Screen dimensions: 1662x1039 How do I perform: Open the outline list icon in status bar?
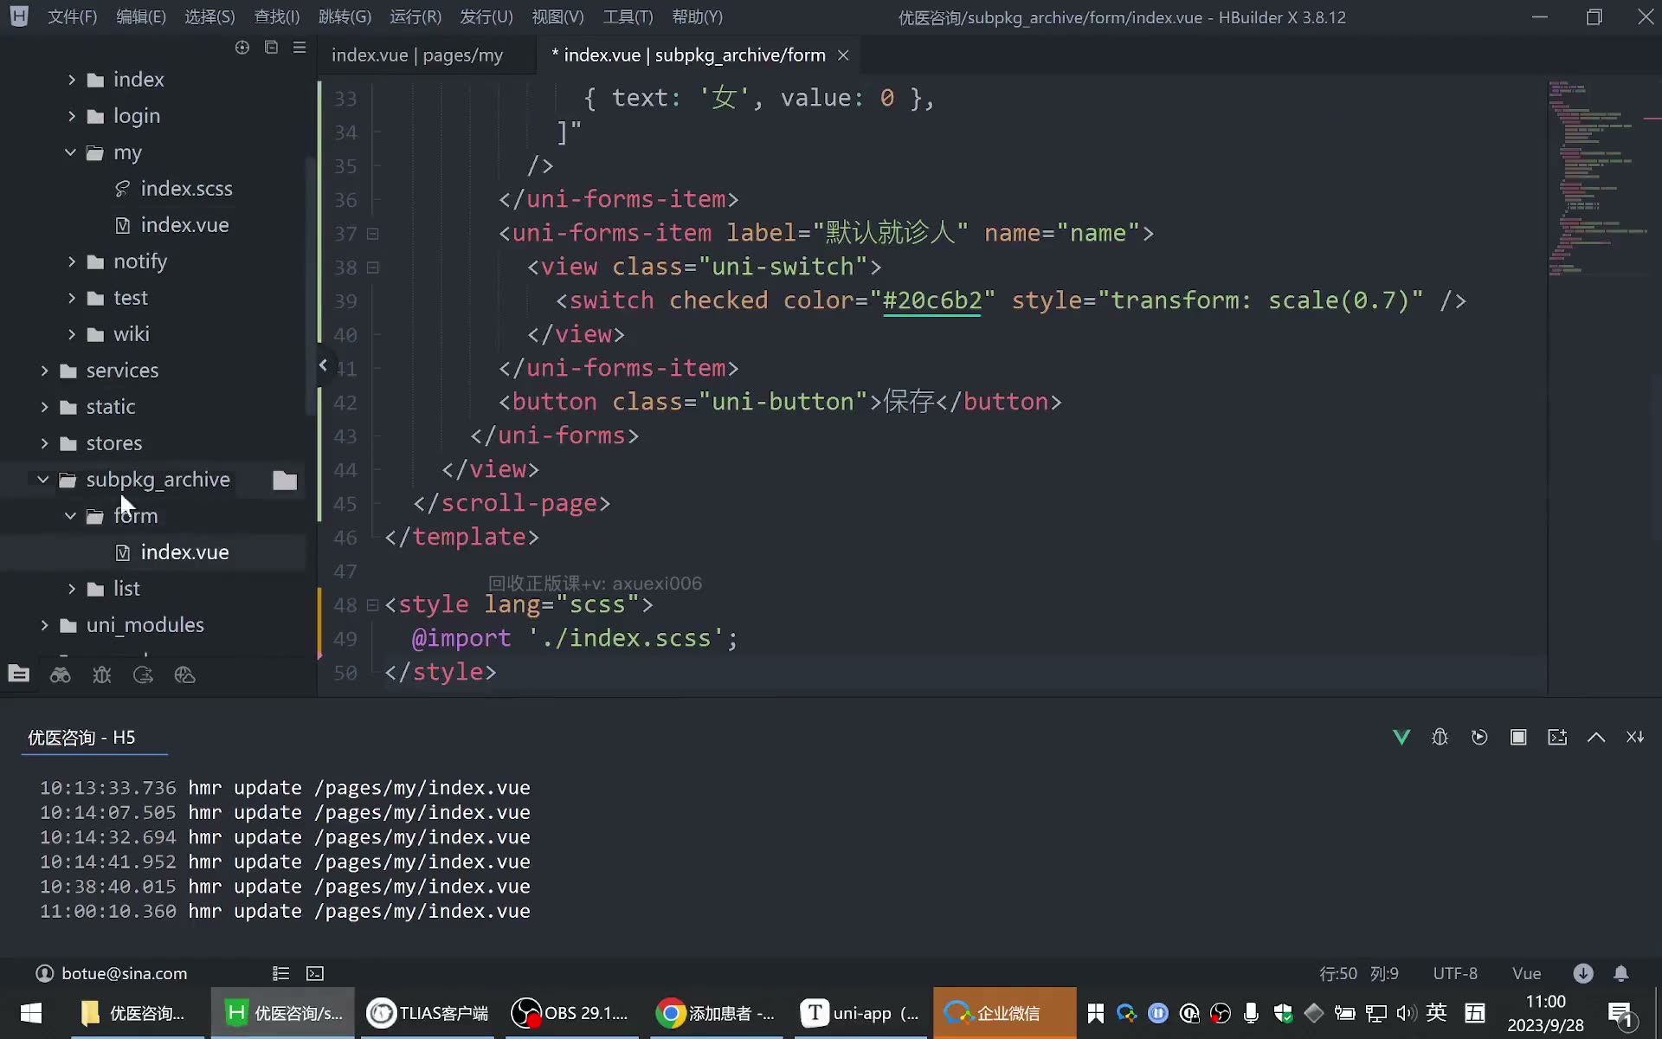tap(280, 973)
